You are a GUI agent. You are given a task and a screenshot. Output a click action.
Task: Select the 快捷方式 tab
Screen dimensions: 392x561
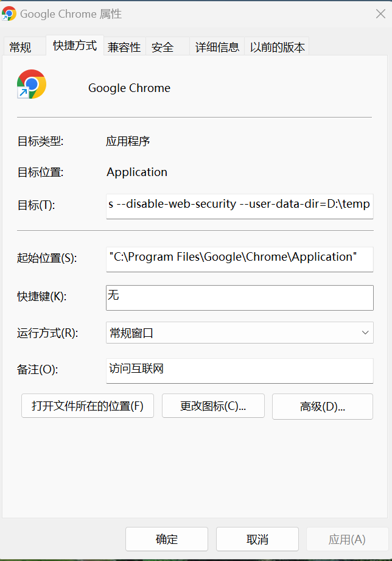pos(74,46)
